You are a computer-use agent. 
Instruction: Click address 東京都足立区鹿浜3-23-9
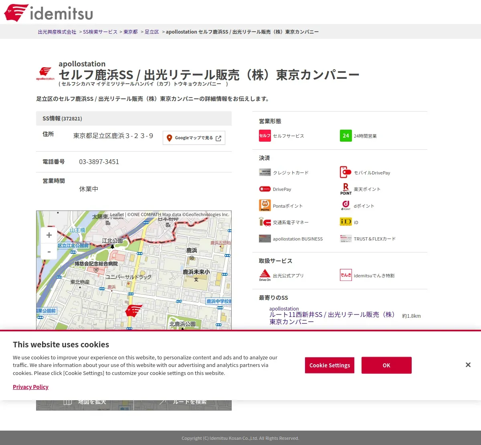(113, 136)
